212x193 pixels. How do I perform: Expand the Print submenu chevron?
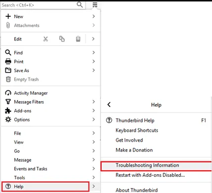(x=93, y=61)
